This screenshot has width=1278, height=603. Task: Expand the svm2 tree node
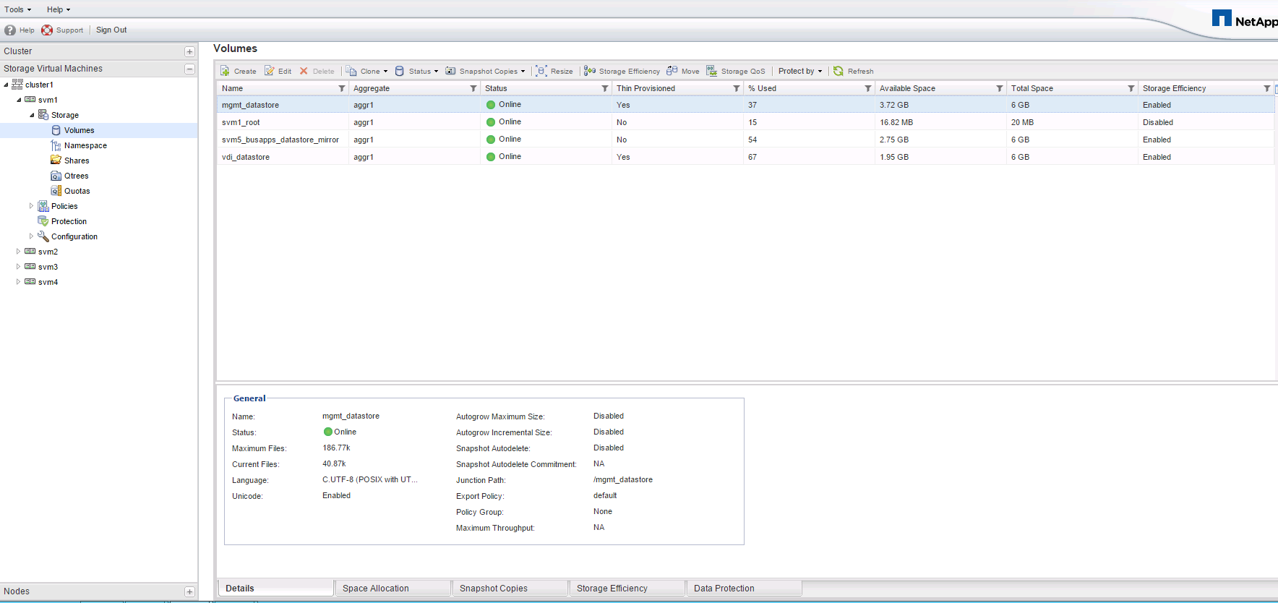(18, 252)
